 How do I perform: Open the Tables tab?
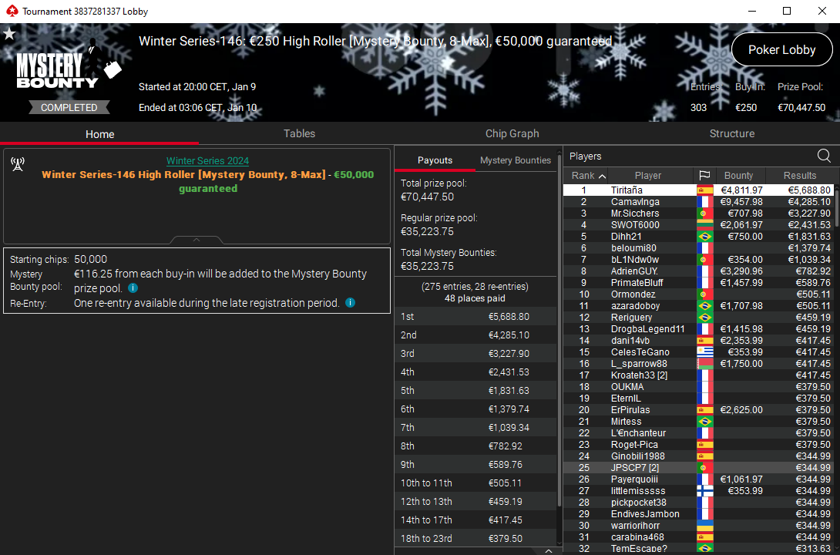click(x=299, y=133)
